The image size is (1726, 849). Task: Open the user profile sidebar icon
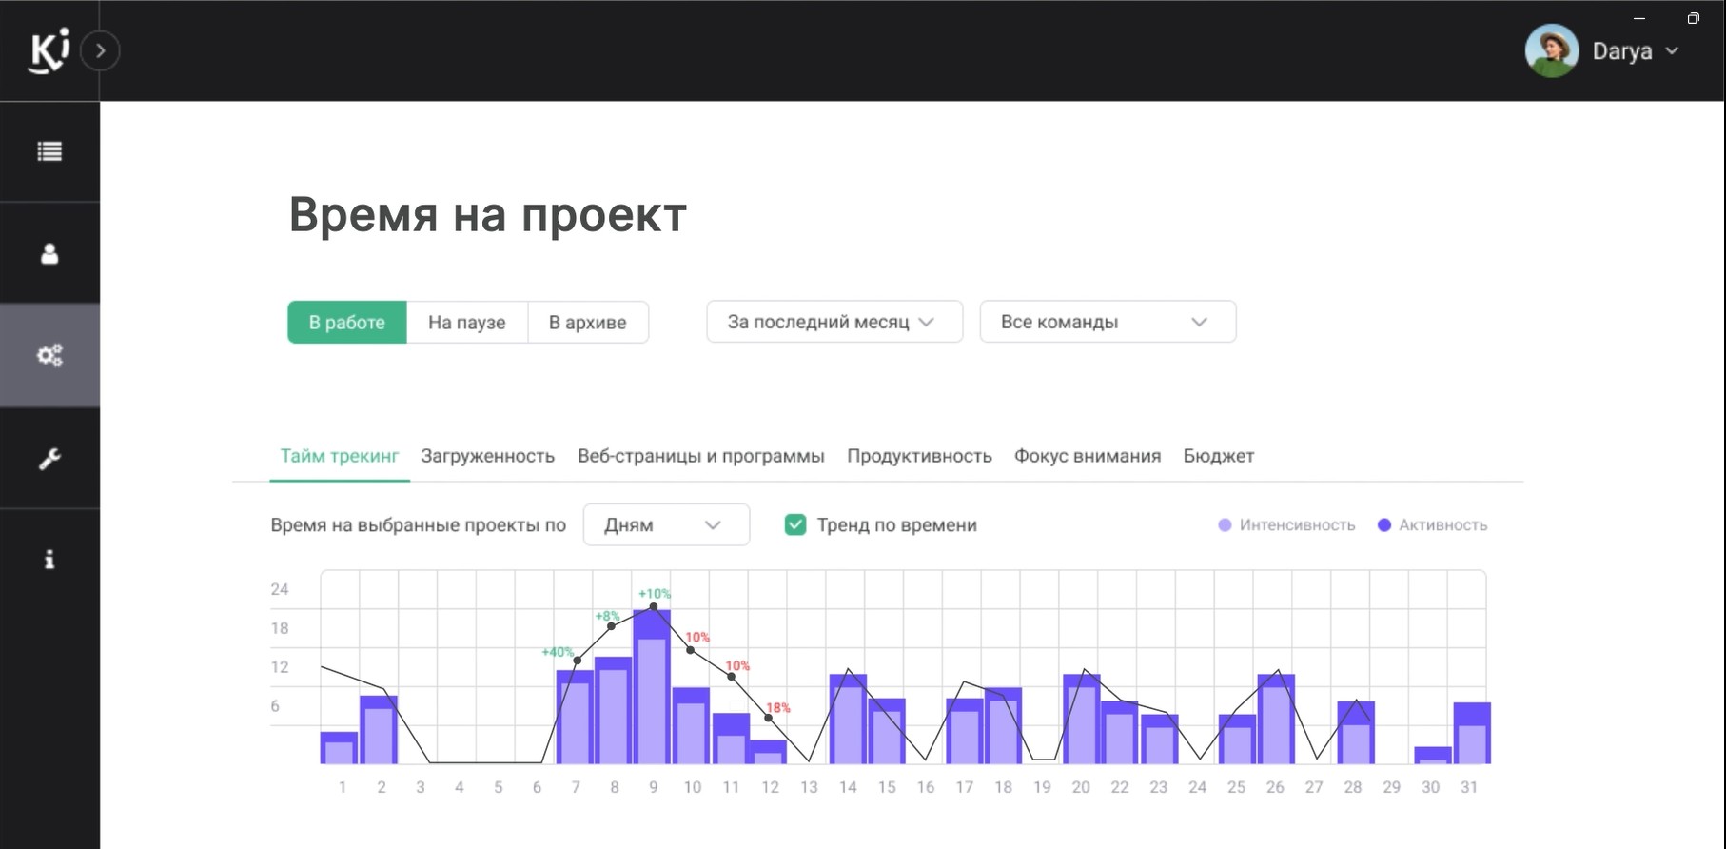coord(49,253)
